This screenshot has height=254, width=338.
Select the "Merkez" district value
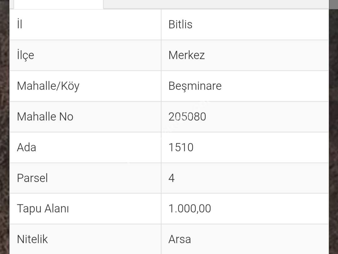point(187,55)
